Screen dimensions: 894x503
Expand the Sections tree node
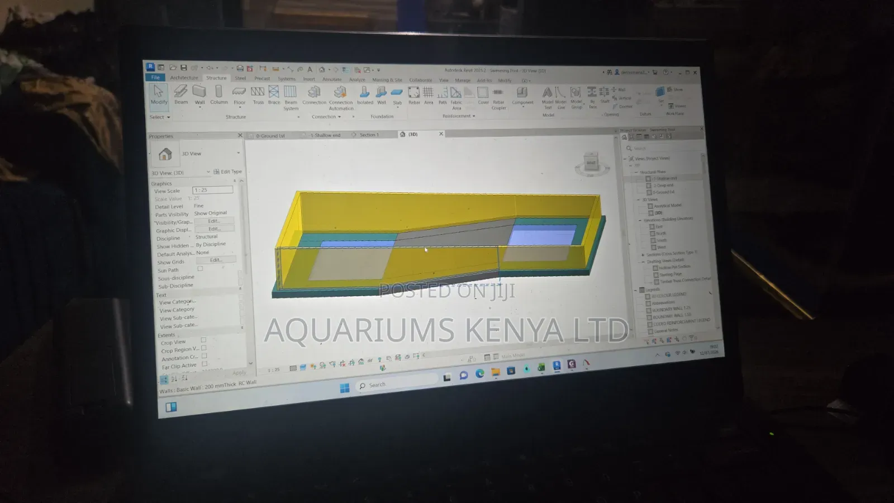643,255
